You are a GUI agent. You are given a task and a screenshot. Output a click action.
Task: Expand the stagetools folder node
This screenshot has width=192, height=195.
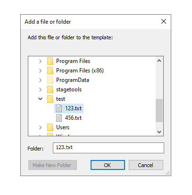(x=41, y=89)
